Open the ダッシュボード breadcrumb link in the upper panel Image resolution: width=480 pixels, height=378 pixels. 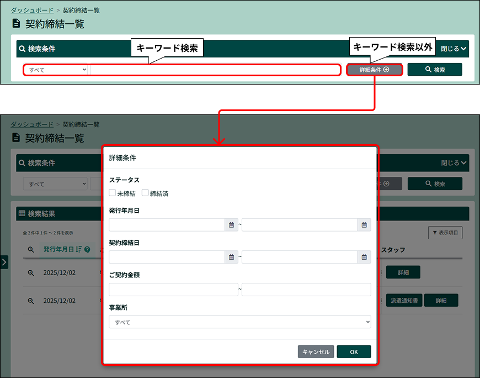pos(32,10)
